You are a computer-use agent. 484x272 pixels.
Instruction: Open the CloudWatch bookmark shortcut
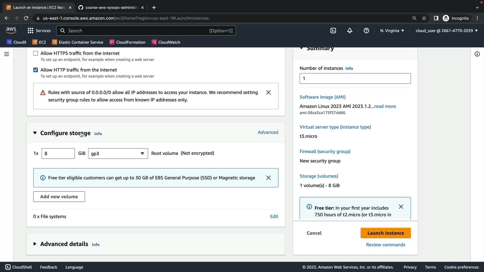[166, 42]
